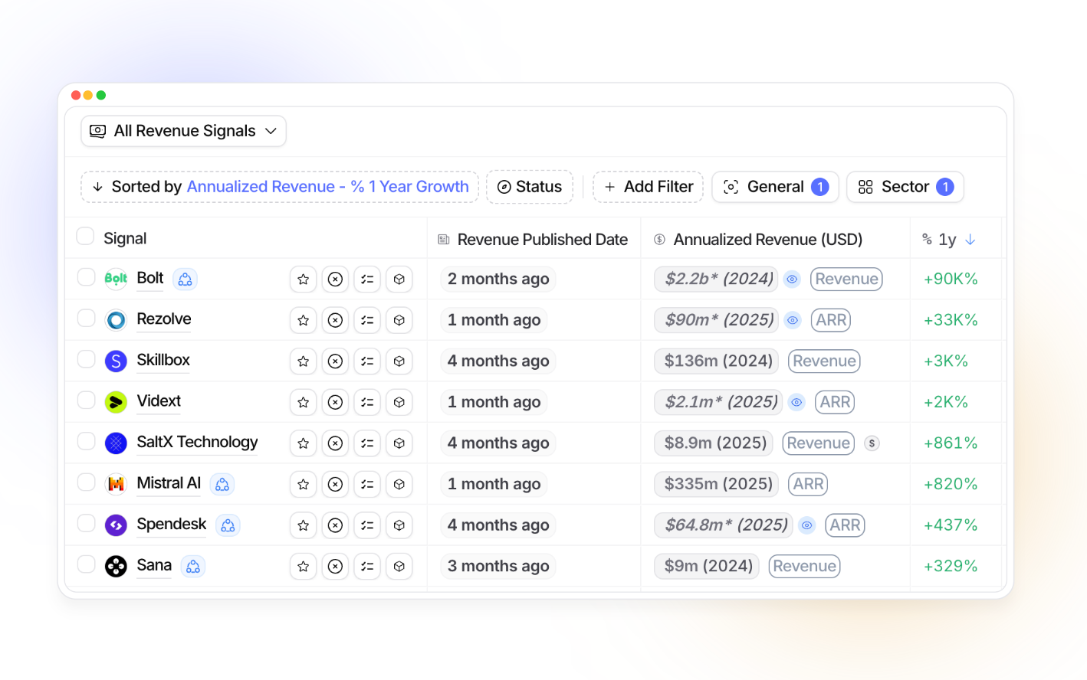Viewport: 1087px width, 680px height.
Task: Click the Annualized Revenue (USD) column header
Action: pos(758,240)
